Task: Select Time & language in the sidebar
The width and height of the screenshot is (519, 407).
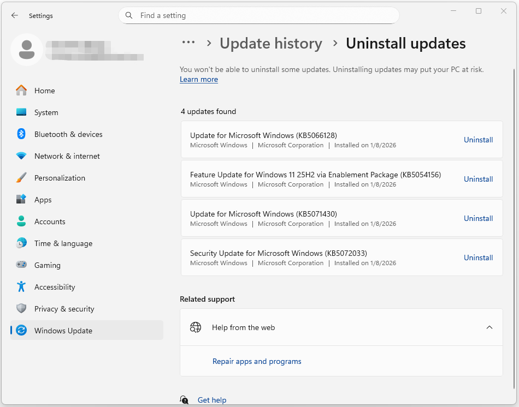Action: [22, 243]
